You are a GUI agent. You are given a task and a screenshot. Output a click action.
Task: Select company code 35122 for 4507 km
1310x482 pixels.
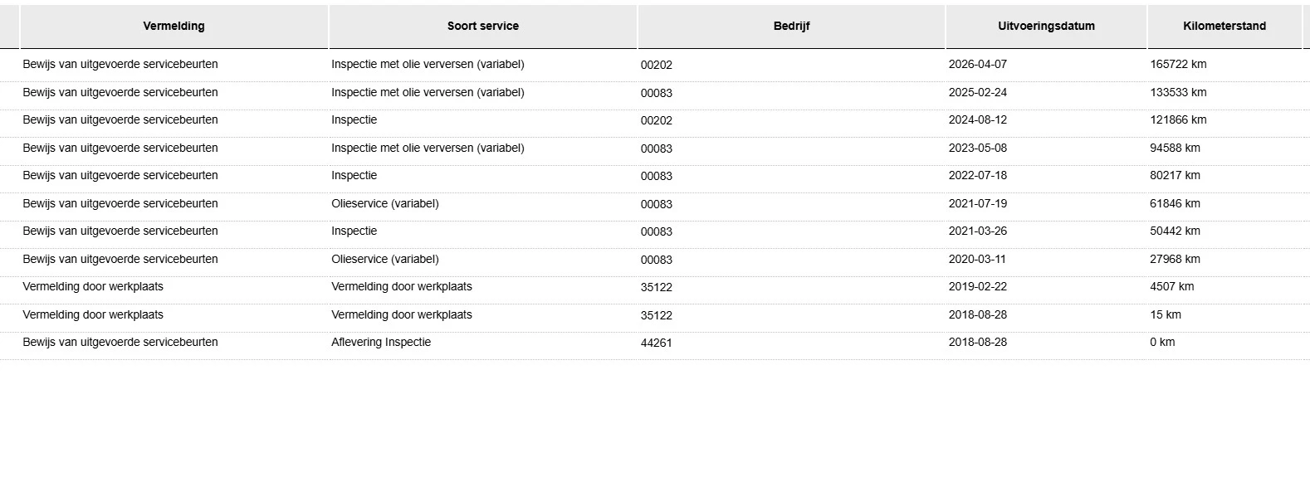click(x=656, y=287)
